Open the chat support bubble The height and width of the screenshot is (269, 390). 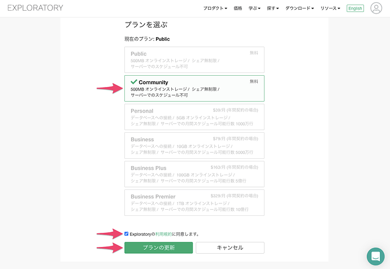[x=375, y=257]
